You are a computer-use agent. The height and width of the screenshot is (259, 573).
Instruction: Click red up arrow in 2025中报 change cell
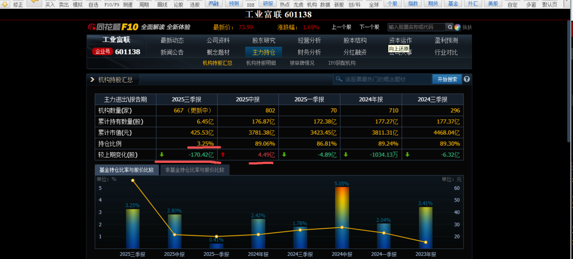pyautogui.click(x=223, y=155)
